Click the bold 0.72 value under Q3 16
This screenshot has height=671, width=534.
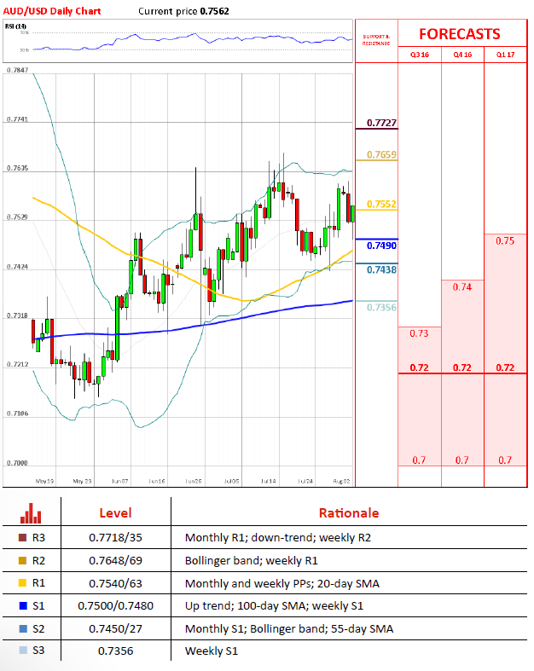[419, 367]
